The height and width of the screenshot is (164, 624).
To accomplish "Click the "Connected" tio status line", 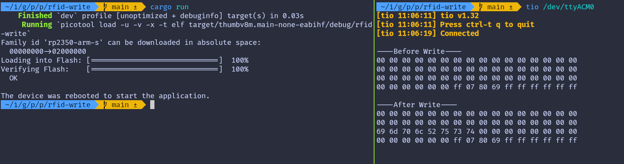I will click(x=459, y=34).
